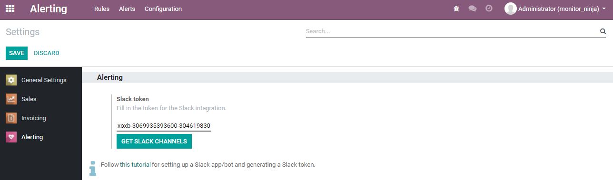Open the Rules menu
613x180 pixels.
102,9
